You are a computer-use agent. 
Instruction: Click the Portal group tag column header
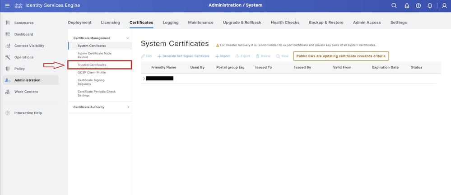click(x=230, y=67)
